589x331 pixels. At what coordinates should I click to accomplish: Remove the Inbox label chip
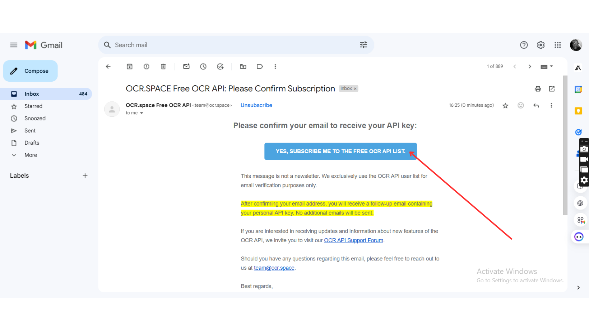[x=355, y=88]
